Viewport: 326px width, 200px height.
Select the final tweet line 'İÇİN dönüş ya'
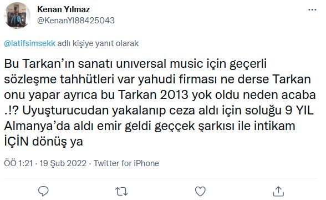pos(43,142)
